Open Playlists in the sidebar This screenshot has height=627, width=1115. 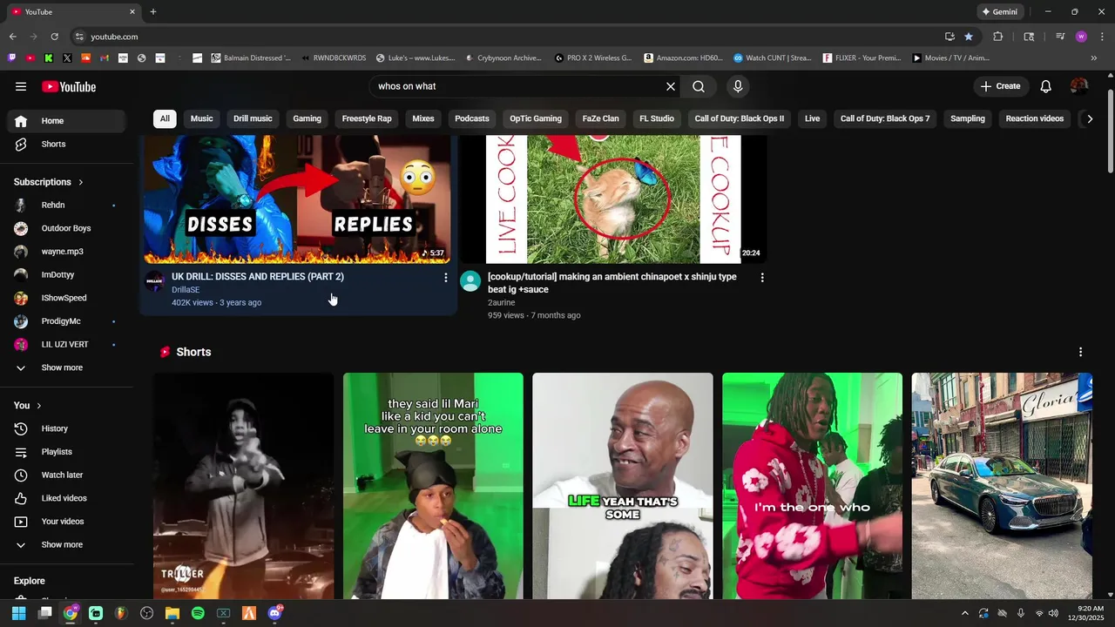66,452
